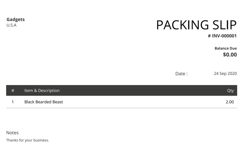
Task: Click the hash symbol before INV-000001
Action: click(209, 36)
